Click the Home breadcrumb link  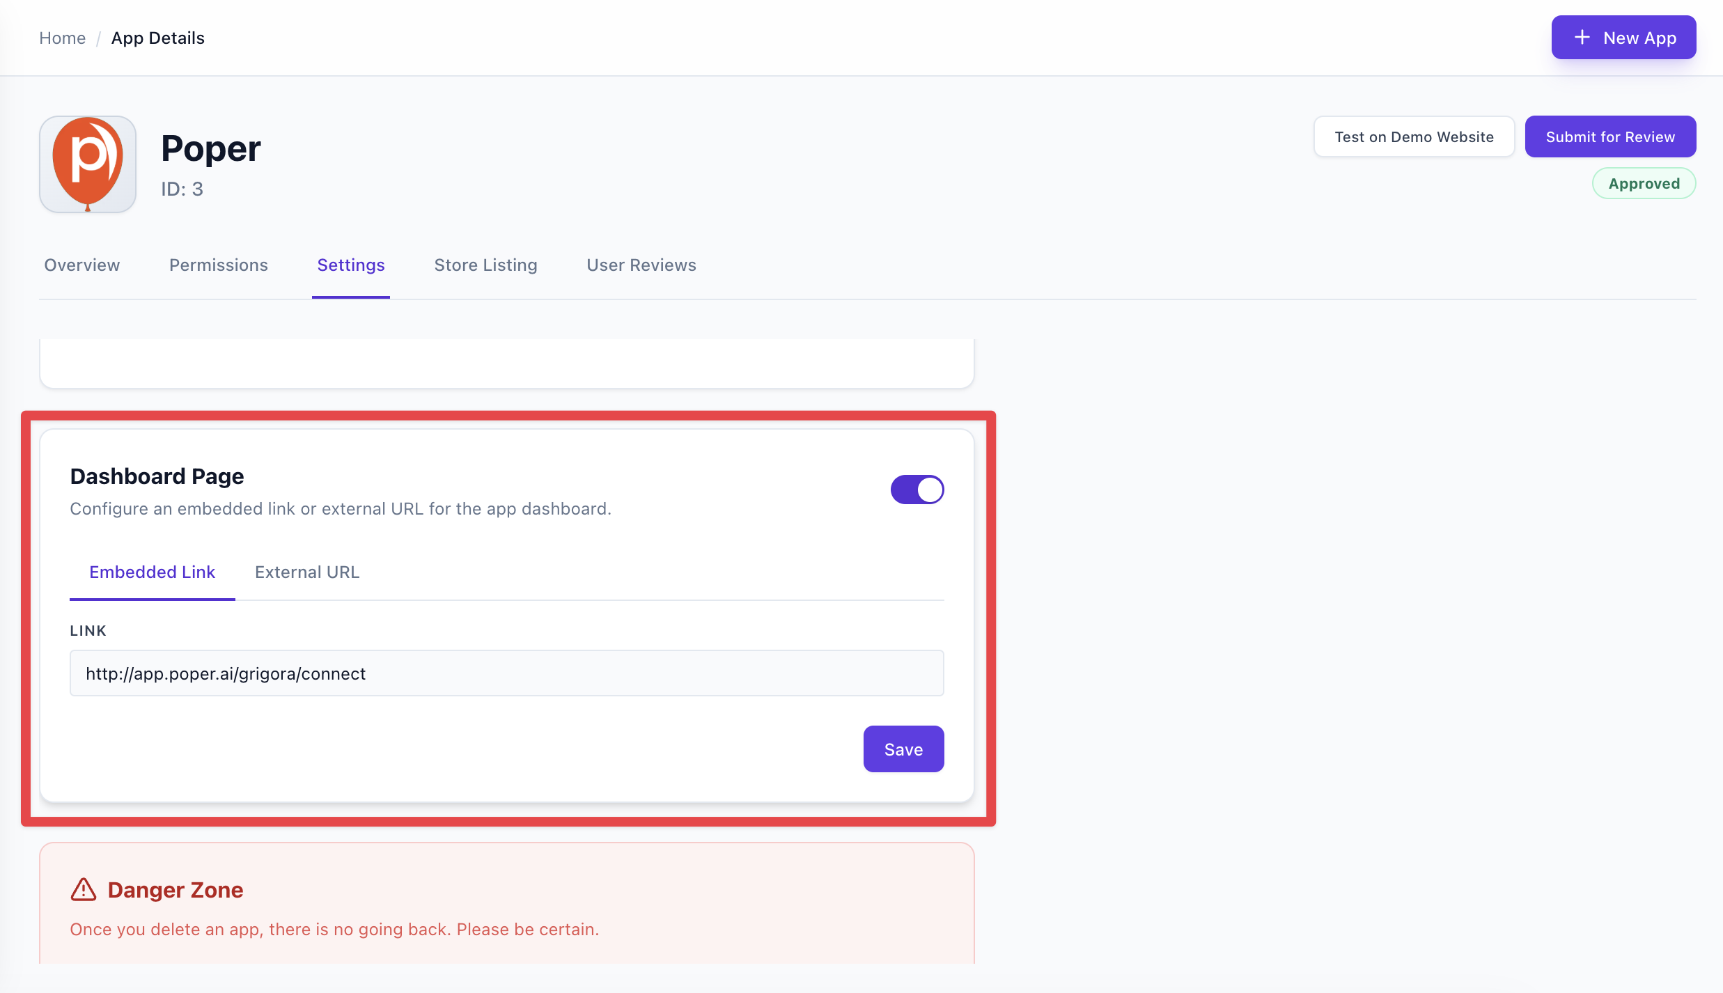pos(62,38)
